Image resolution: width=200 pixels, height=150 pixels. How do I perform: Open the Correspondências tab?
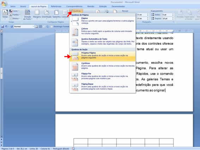74,6
